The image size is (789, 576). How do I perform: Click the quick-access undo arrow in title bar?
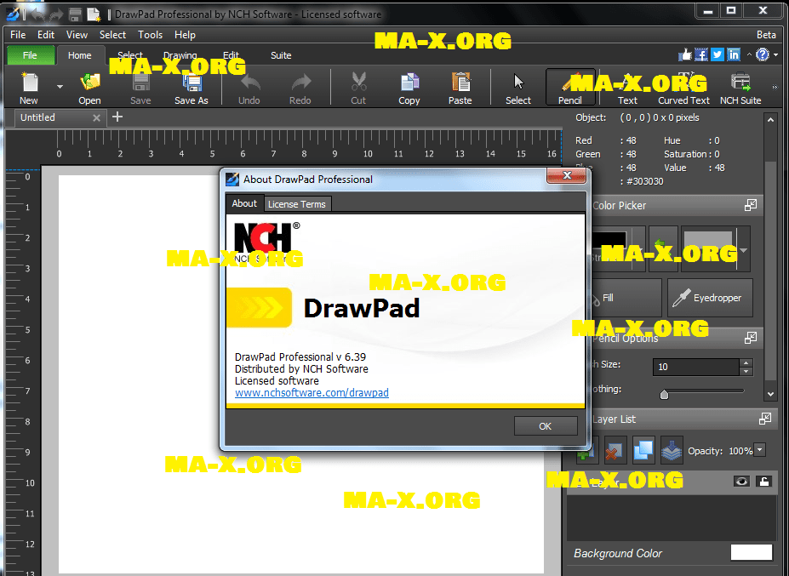38,14
